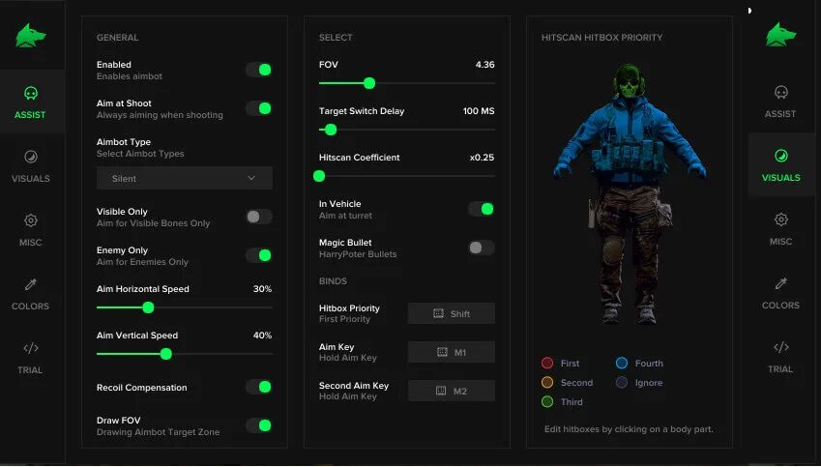821x467 pixels.
Task: Open the Aimbot Type dropdown showing Silent
Action: pos(185,179)
